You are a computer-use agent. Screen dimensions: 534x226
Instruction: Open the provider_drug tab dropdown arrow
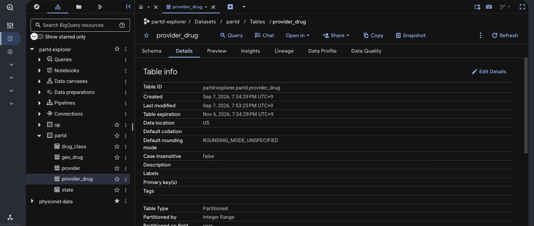(206, 7)
